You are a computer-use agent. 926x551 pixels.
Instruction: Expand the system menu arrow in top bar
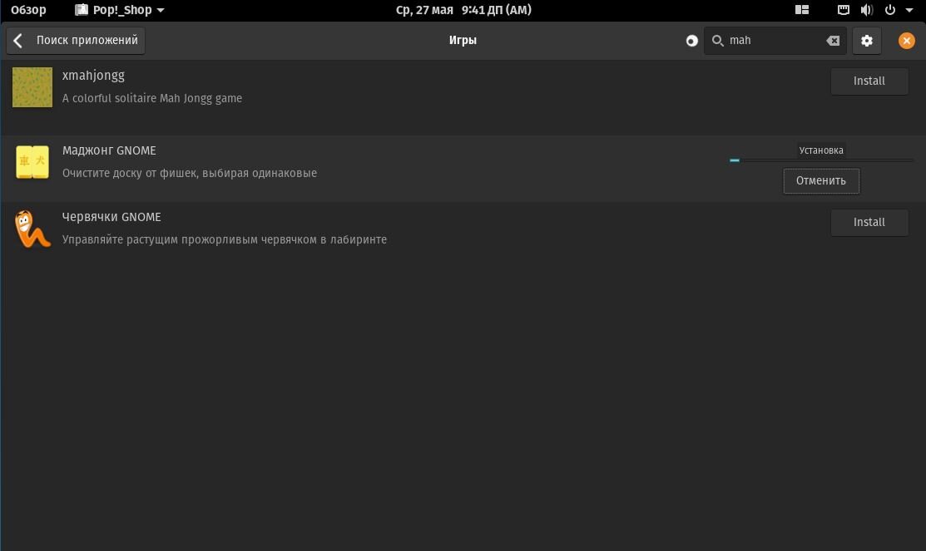909,10
